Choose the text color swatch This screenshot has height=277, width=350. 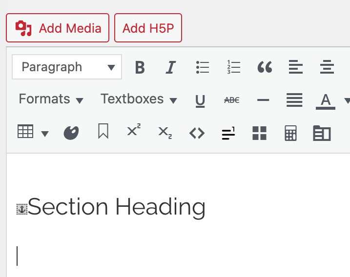tap(326, 100)
